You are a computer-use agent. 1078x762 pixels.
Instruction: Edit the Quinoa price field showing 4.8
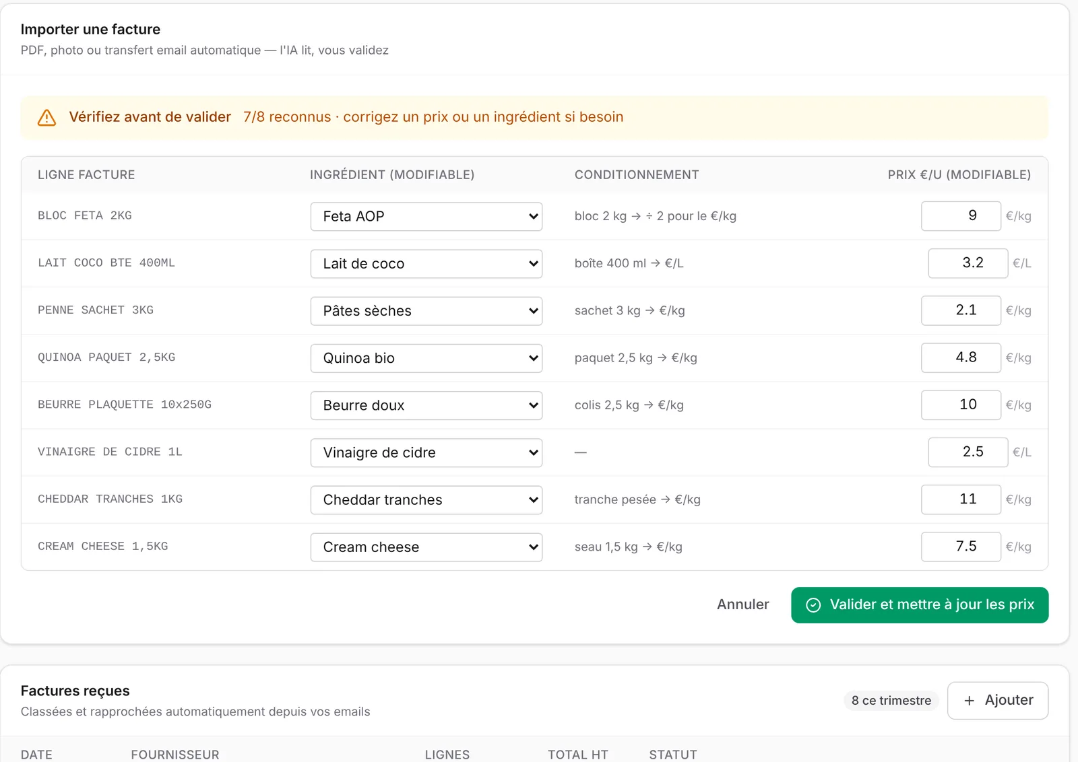[961, 357]
